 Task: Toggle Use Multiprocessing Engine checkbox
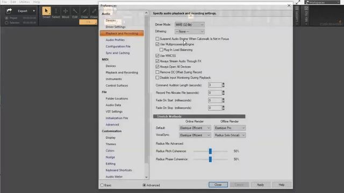pos(157,44)
